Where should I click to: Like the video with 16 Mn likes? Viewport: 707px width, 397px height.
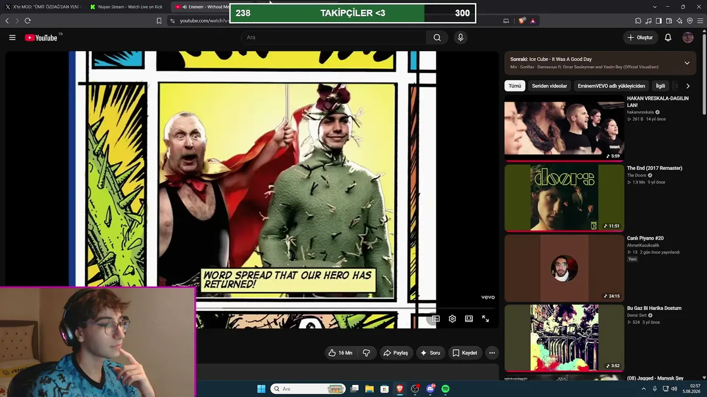pyautogui.click(x=340, y=353)
